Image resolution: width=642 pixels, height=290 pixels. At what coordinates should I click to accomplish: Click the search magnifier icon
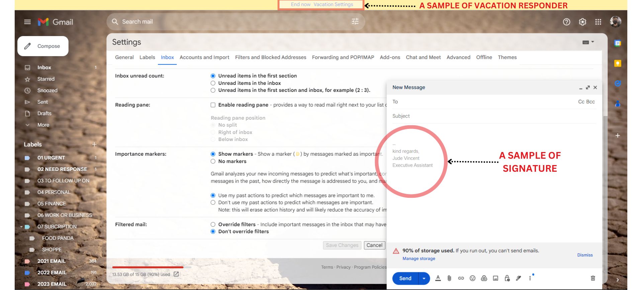point(115,22)
